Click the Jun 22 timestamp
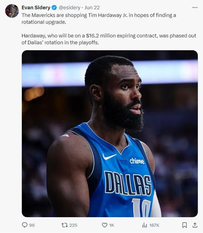Screen dimensions: 203x233 coord(92,8)
